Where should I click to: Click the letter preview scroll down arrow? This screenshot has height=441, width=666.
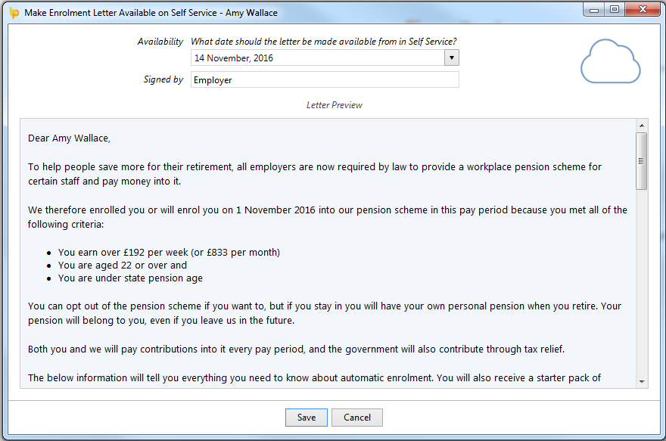(642, 382)
